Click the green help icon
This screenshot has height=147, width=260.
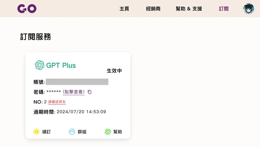pyautogui.click(x=108, y=132)
